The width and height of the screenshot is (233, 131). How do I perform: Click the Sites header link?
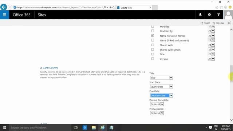tap(42, 15)
